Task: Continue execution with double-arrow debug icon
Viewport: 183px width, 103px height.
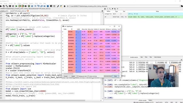Action: (45, 6)
